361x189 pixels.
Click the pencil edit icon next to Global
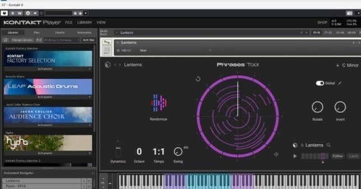pos(340,83)
